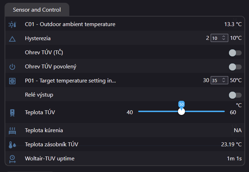Click the P01 target temperature stepper arrows

coord(224,80)
